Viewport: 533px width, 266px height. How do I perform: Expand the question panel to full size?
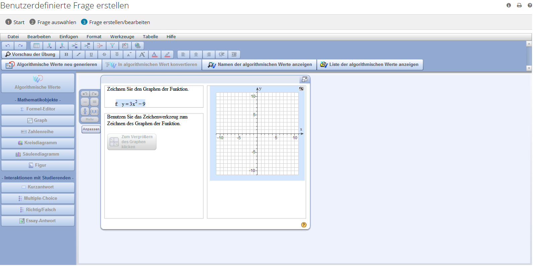[x=304, y=79]
